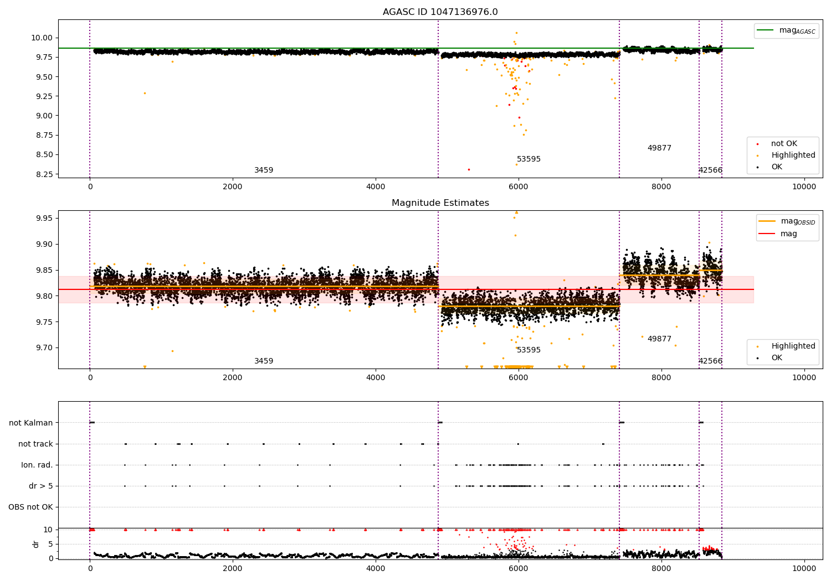Click the green line sample in mag AGASC legend
831x581 pixels.
tap(766, 30)
